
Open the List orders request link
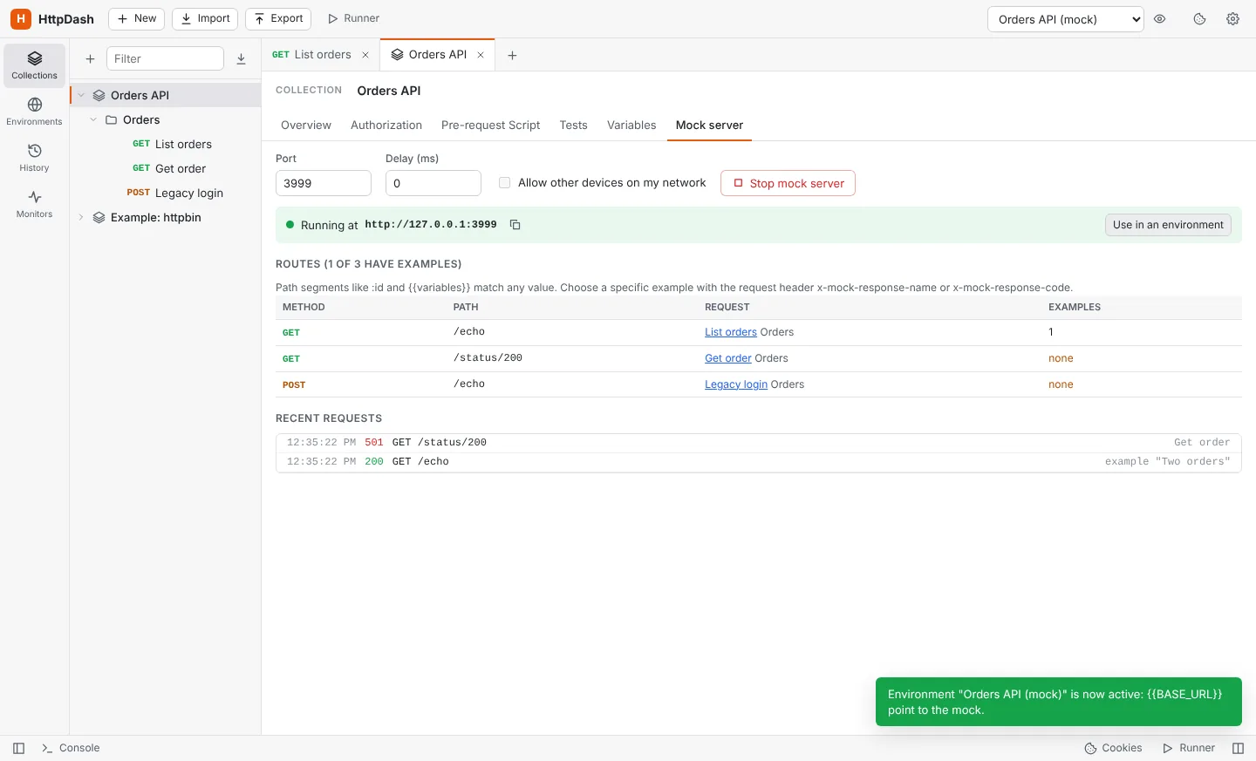pyautogui.click(x=731, y=332)
